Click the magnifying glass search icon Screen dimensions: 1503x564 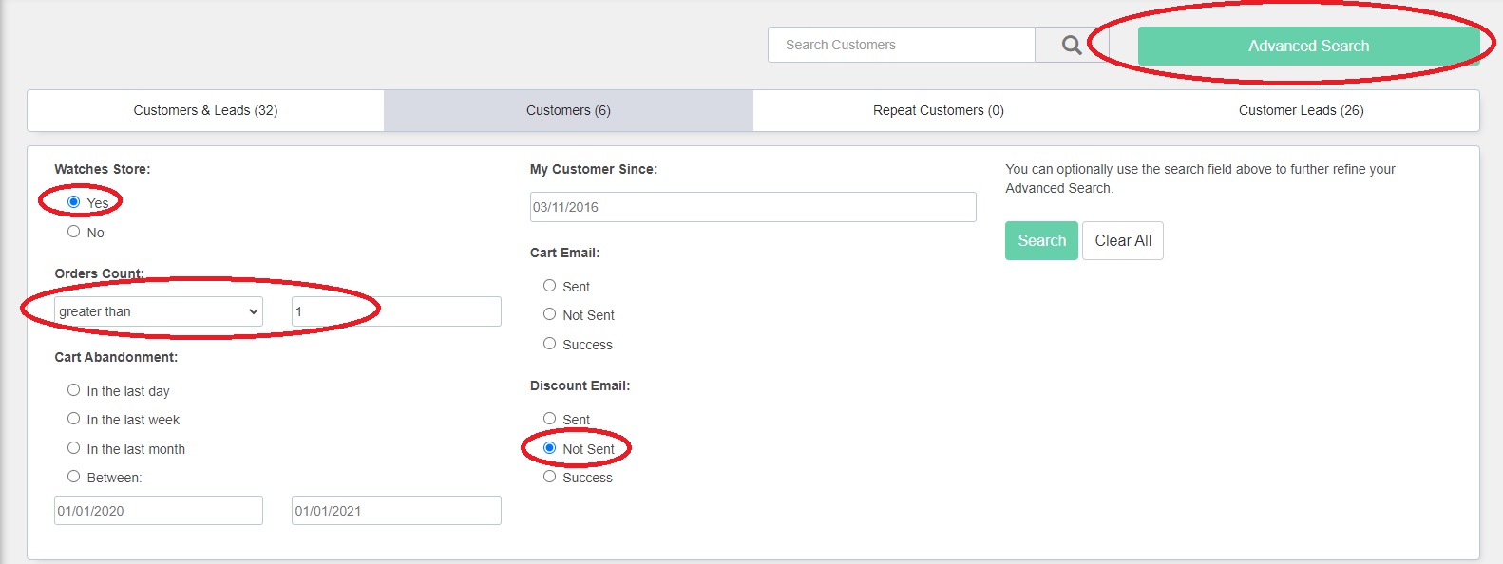(x=1072, y=45)
